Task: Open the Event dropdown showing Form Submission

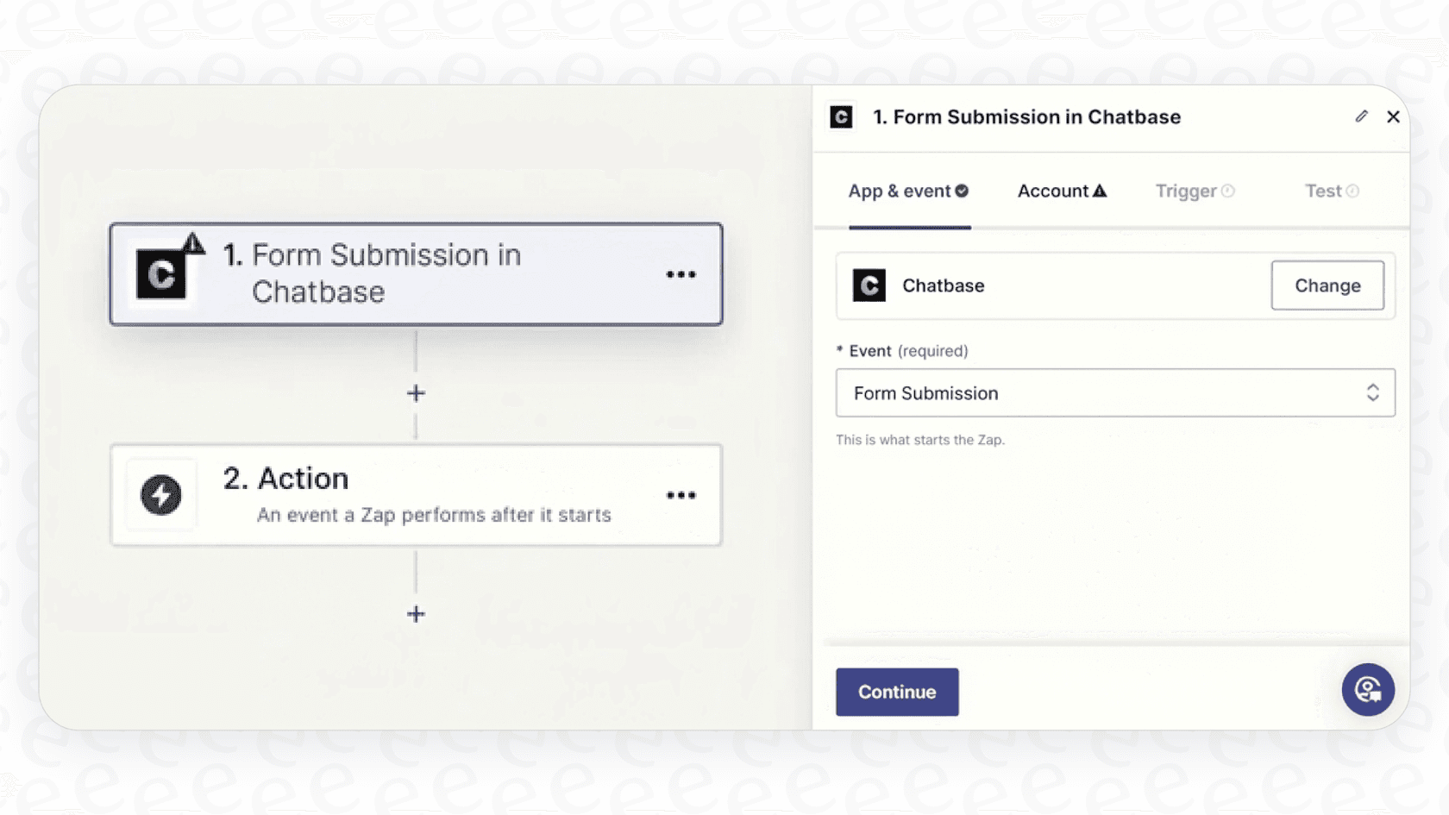Action: 1115,392
